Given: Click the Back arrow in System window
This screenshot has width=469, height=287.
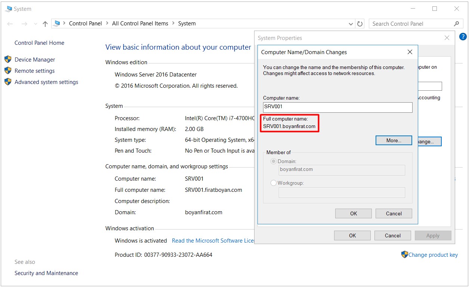Looking at the screenshot, I should pyautogui.click(x=10, y=24).
